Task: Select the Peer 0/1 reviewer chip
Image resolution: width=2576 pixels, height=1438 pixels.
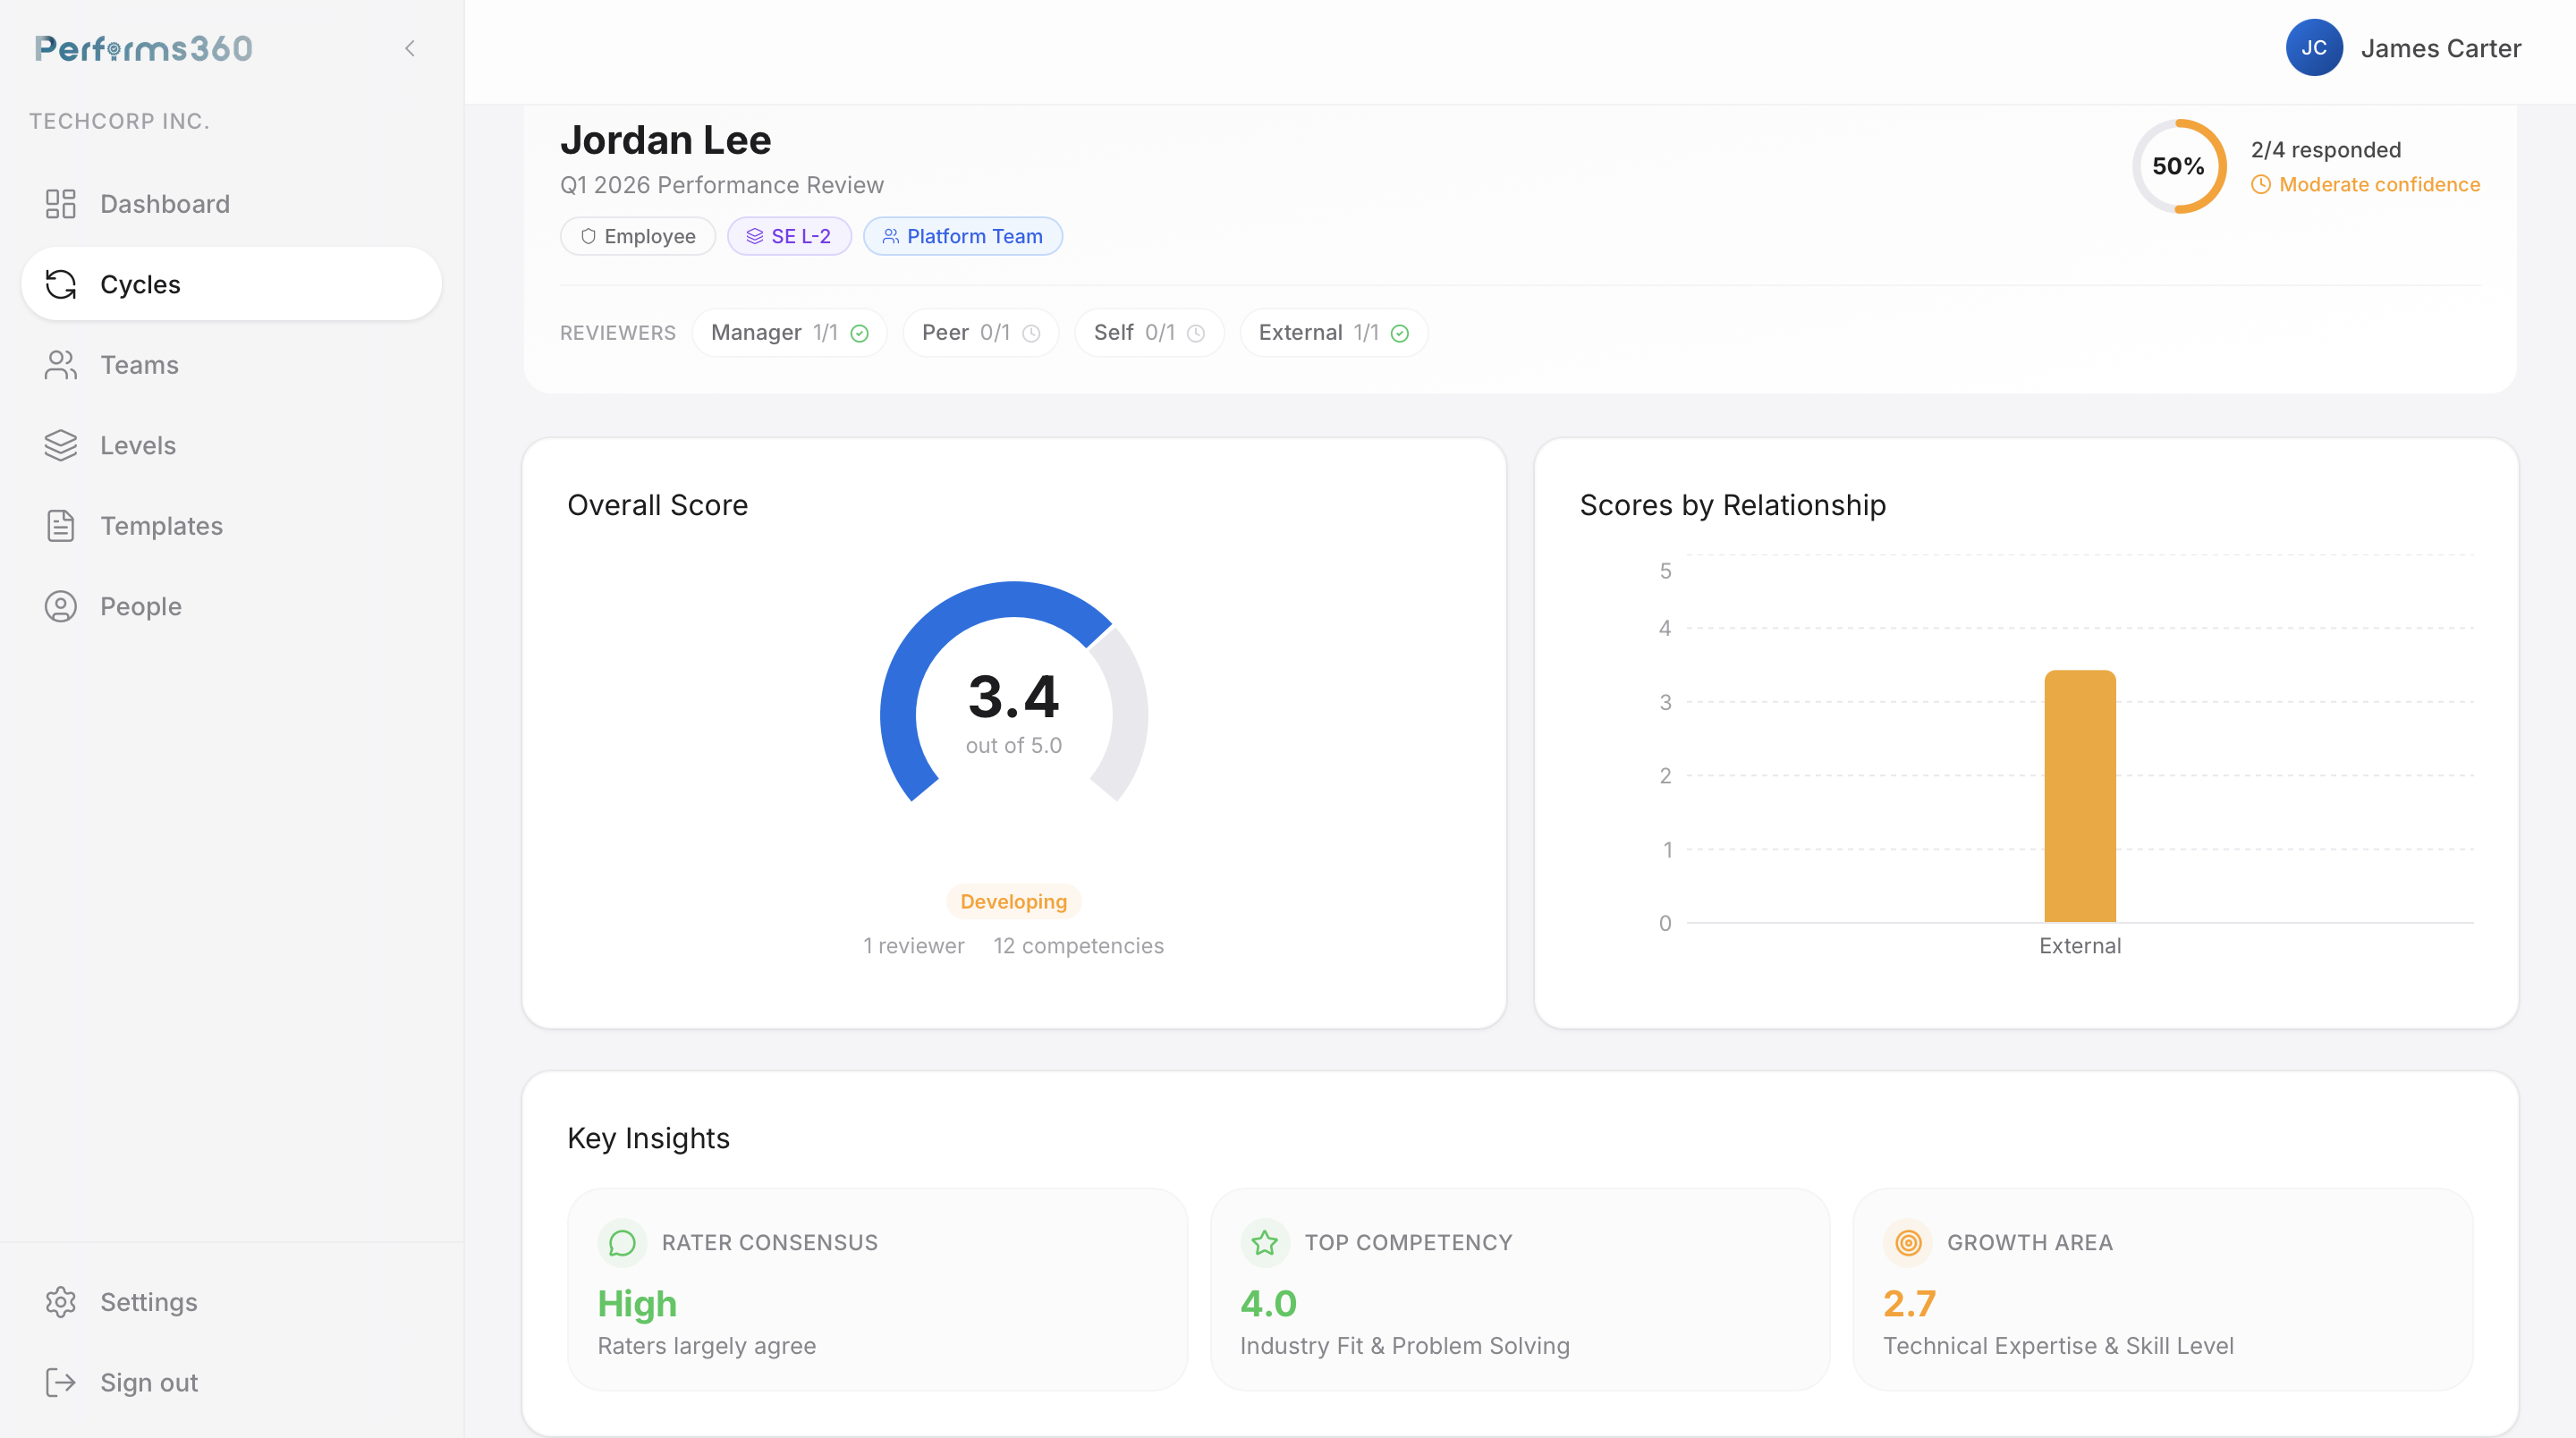Action: tap(980, 333)
